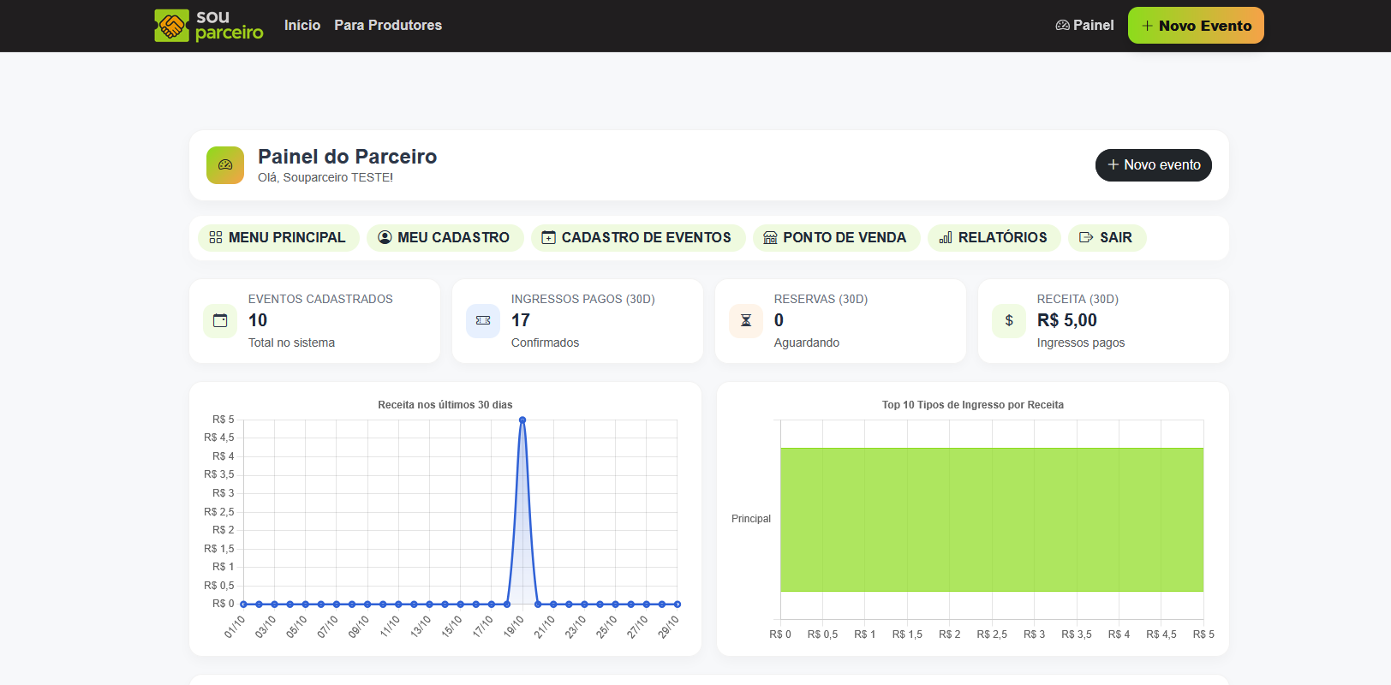Click the calendar icon in Eventos Cadastrados card
Image resolution: width=1391 pixels, height=685 pixels.
220,321
